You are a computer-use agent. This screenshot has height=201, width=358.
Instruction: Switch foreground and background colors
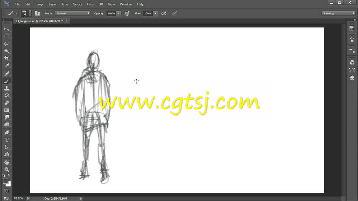[9, 176]
